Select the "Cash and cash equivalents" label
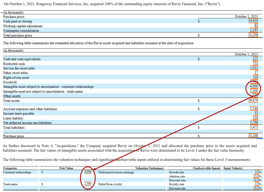This screenshot has height=192, width=264. point(22,59)
